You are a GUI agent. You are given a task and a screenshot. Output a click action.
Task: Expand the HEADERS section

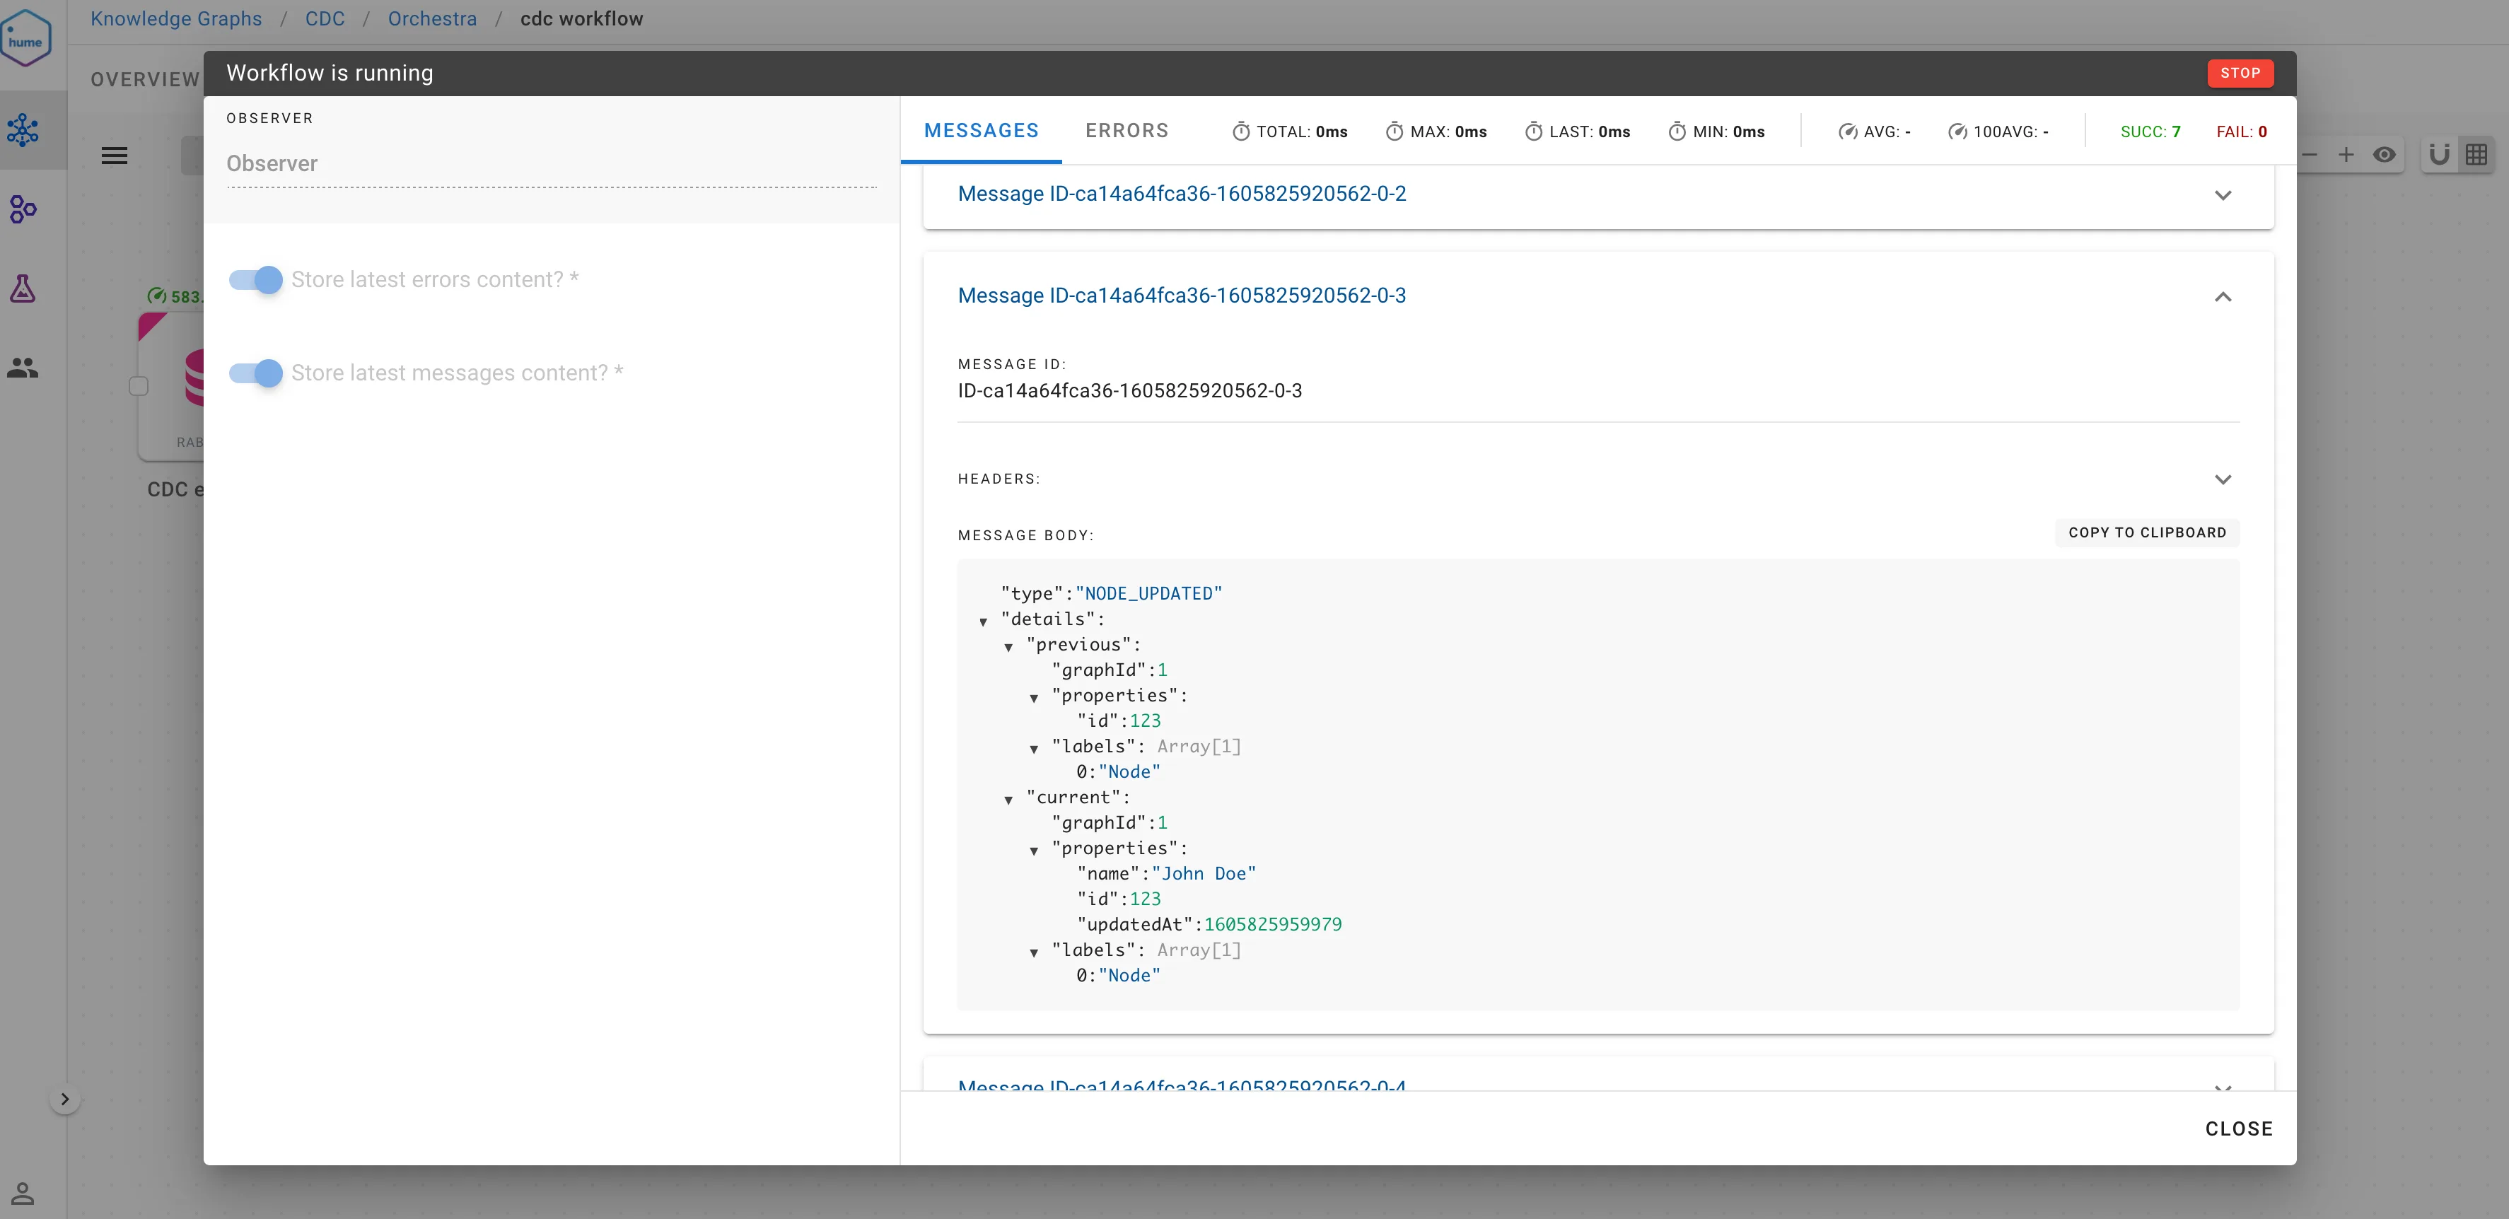2223,479
